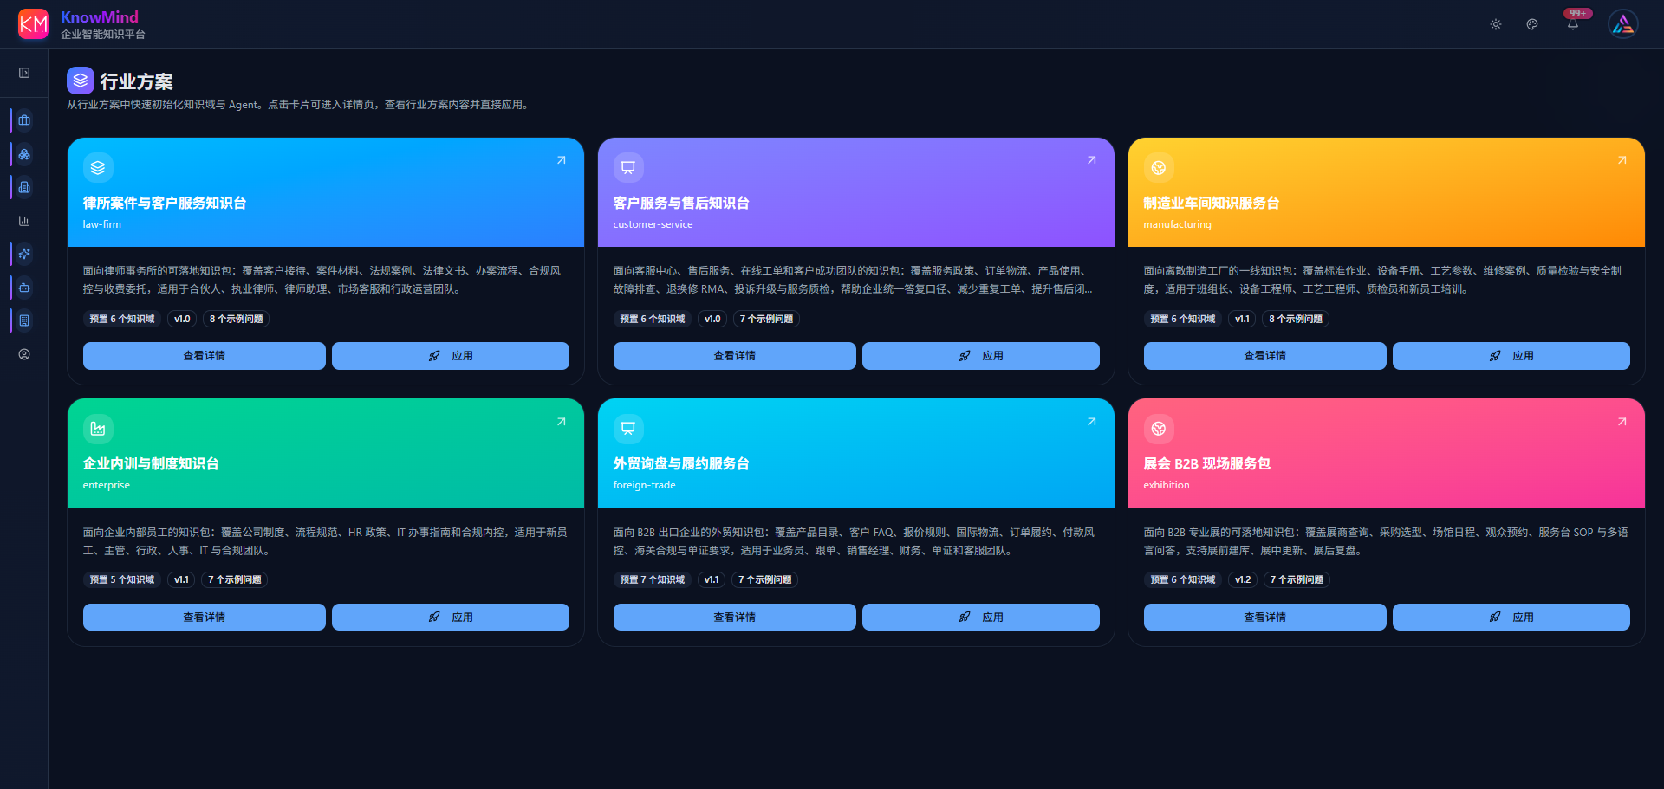Click the v1.0 tag on the customer-service card
The width and height of the screenshot is (1664, 789).
tap(712, 319)
